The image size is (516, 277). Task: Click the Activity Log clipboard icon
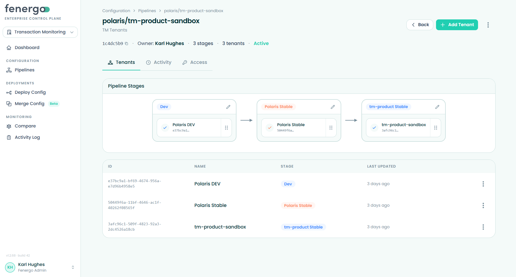pos(9,137)
